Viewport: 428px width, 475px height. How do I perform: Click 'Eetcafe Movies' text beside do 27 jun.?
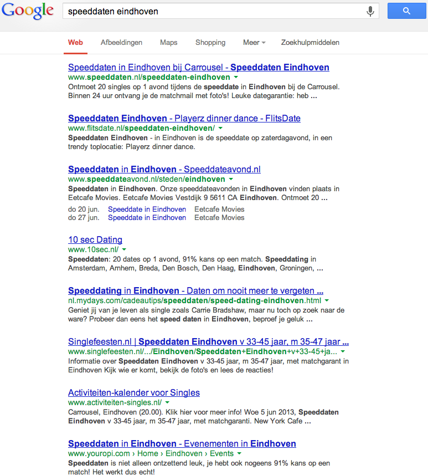[219, 217]
